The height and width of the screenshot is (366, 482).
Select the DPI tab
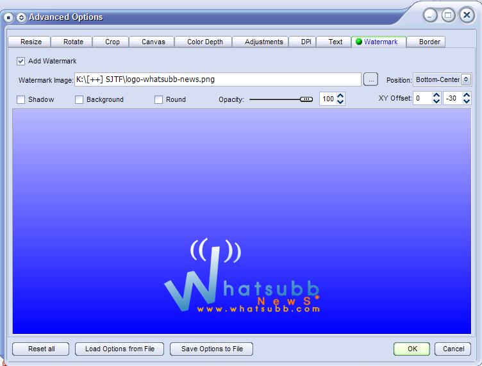click(x=303, y=42)
